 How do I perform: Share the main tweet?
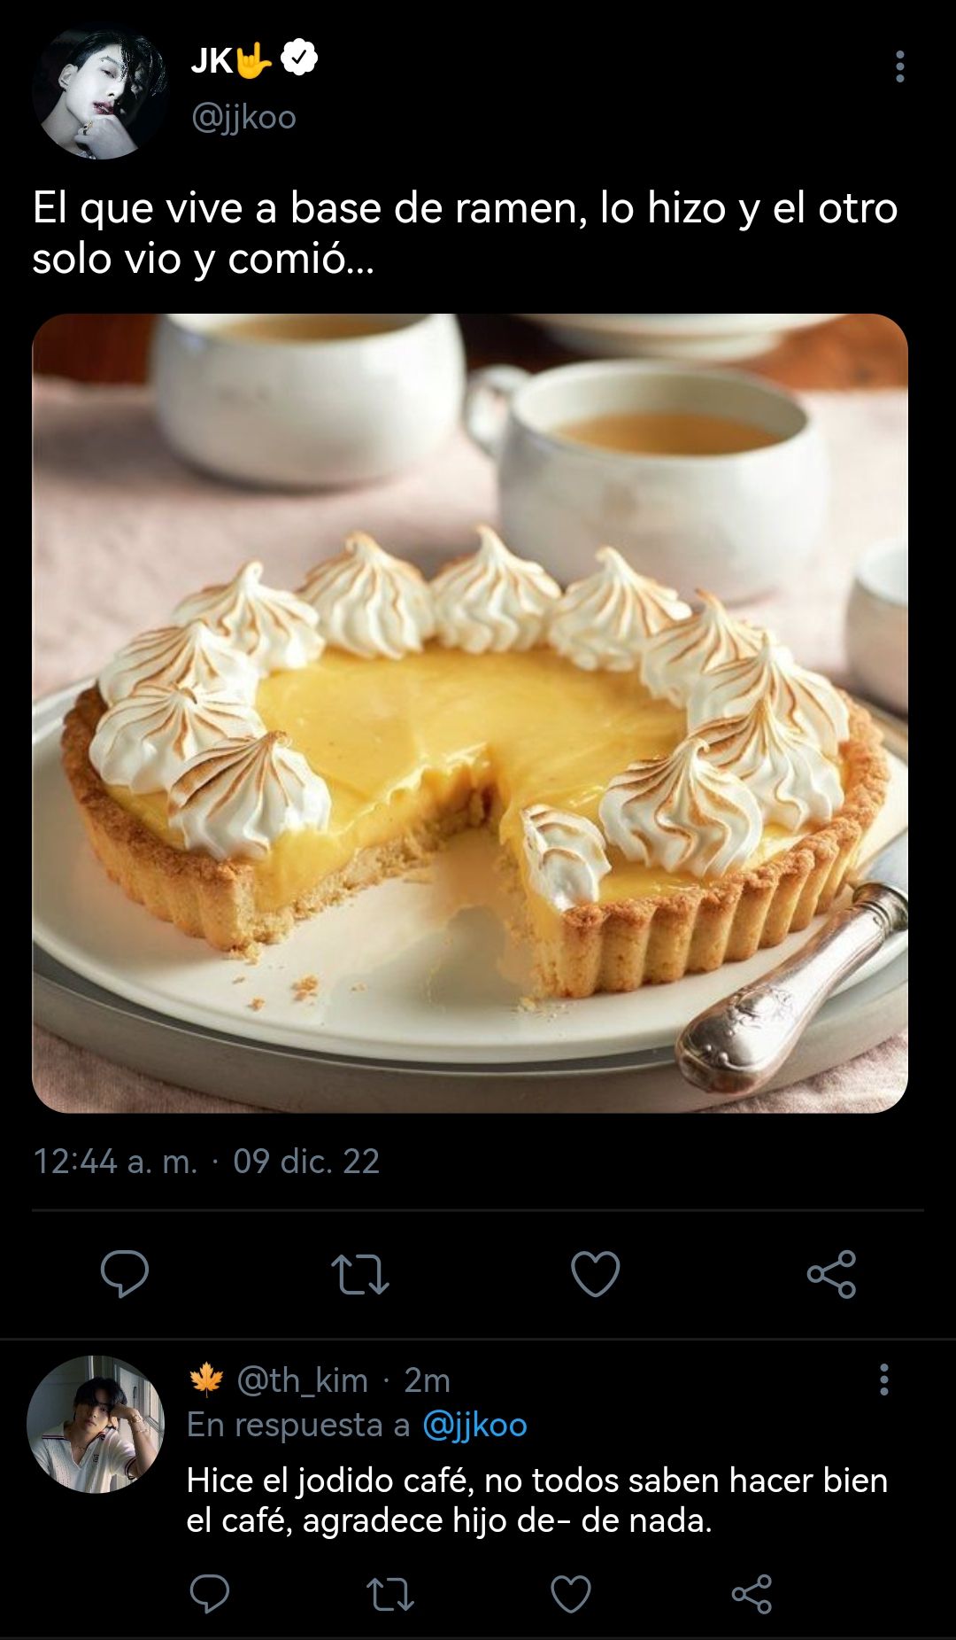click(831, 1274)
